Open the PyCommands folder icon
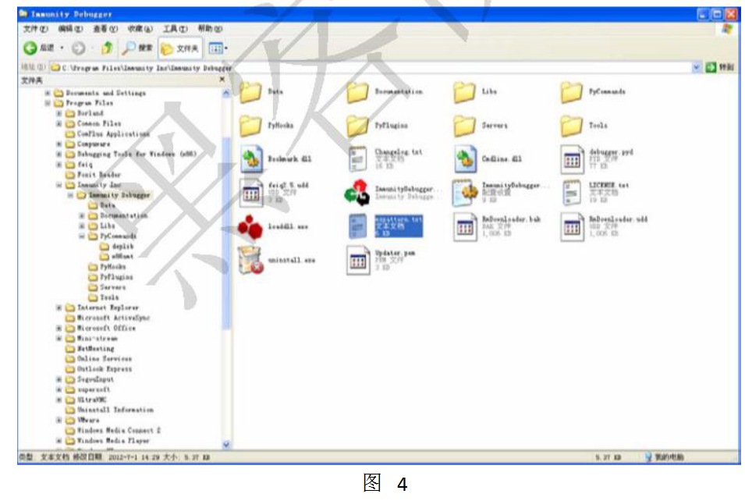The width and height of the screenshot is (745, 501). (x=571, y=92)
